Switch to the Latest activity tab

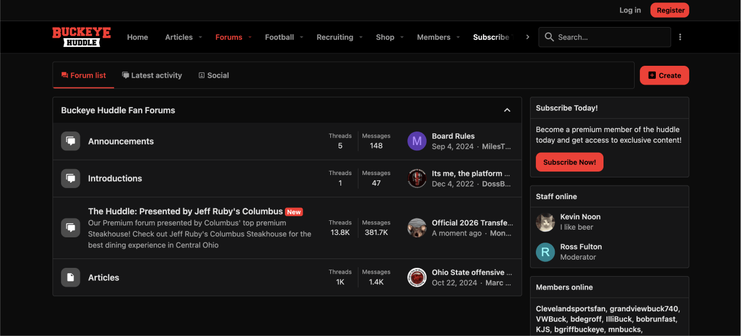coord(152,75)
